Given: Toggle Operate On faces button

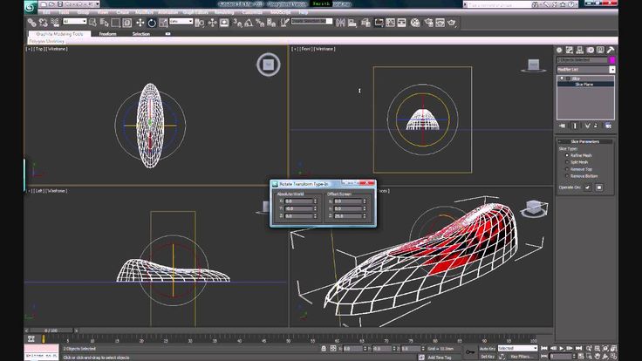Looking at the screenshot, I should pyautogui.click(x=588, y=187).
